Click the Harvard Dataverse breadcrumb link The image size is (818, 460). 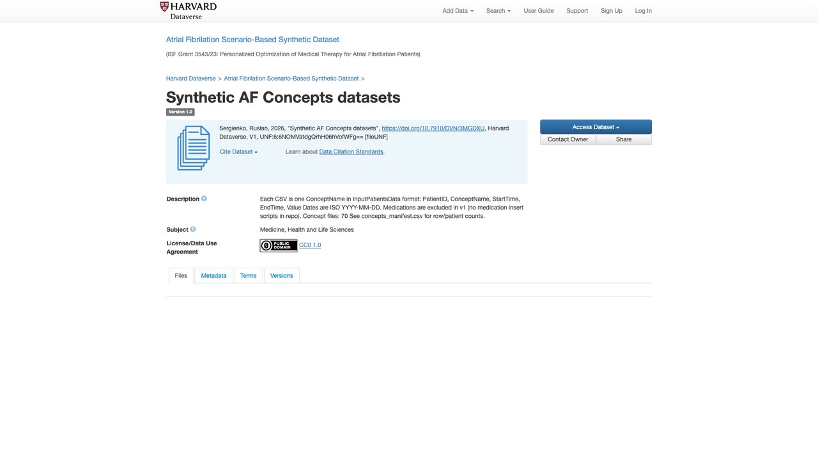[191, 79]
